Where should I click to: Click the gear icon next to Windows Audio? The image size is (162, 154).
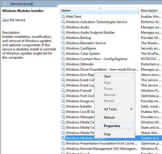pos(63,27)
